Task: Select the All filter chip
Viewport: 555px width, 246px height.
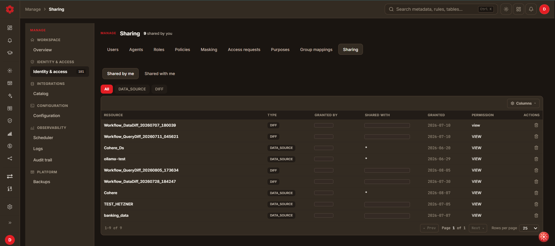Action: point(107,89)
